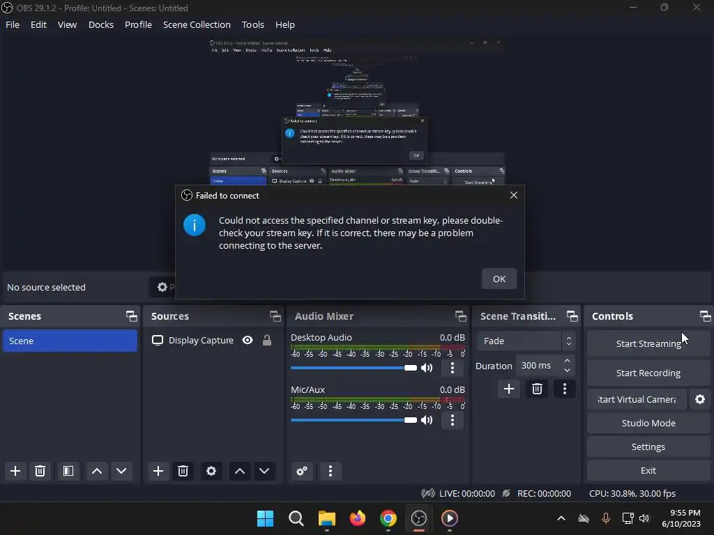Toggle visibility of the Display Capture source

pyautogui.click(x=248, y=340)
